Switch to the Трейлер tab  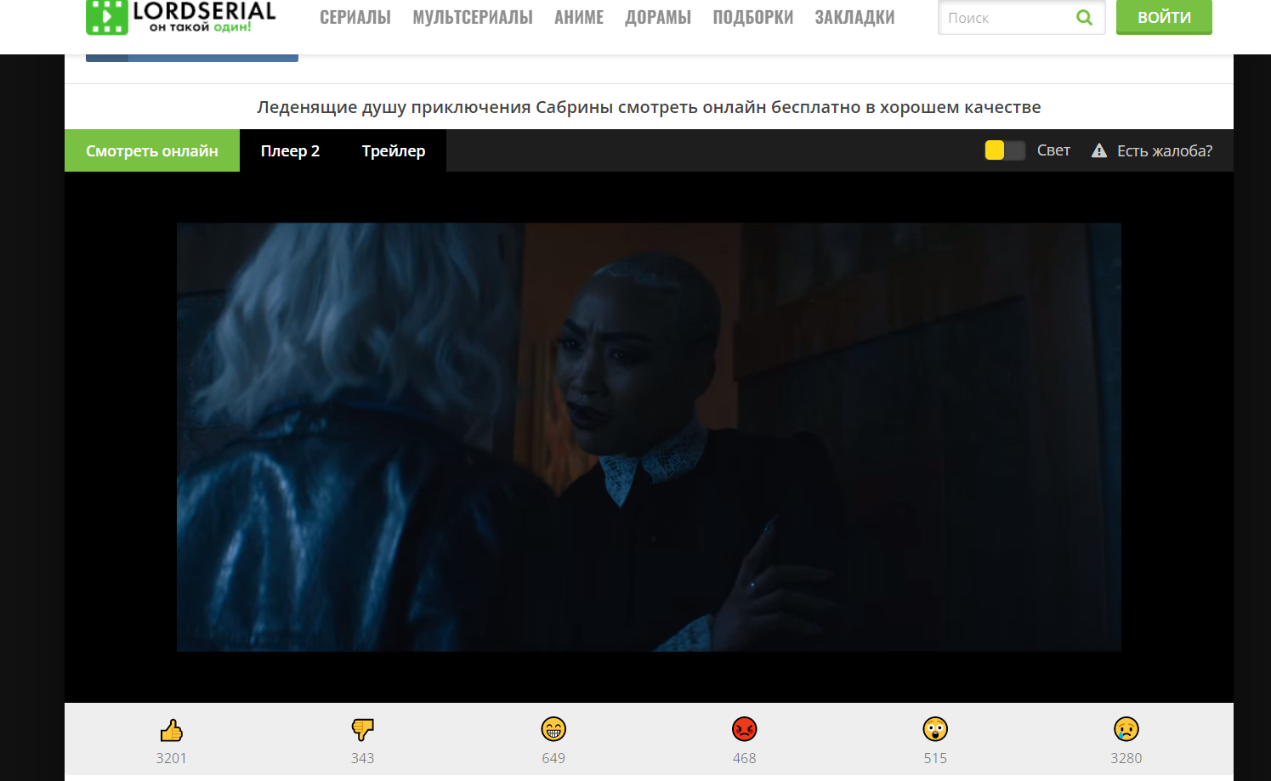pyautogui.click(x=394, y=150)
